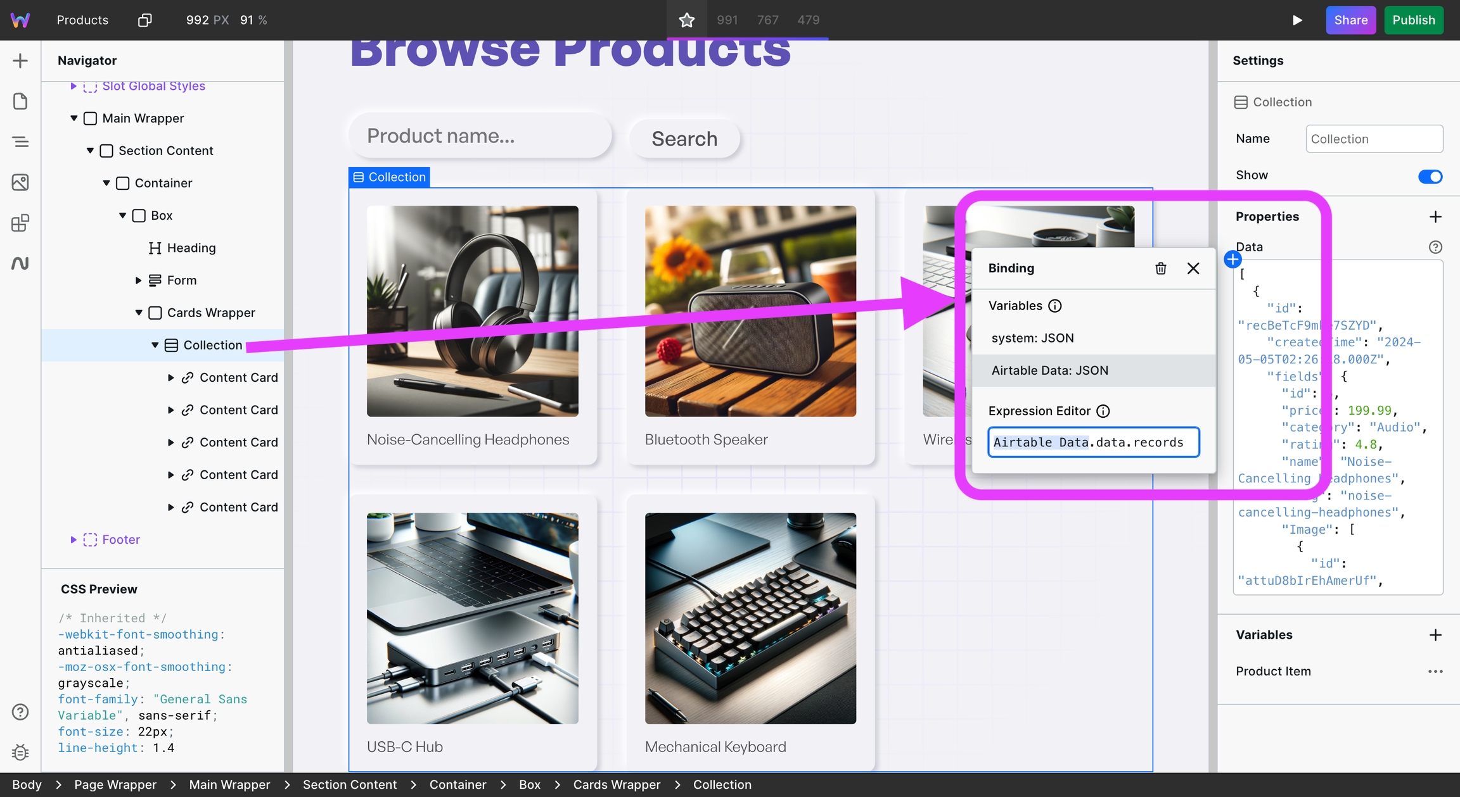The height and width of the screenshot is (797, 1460).
Task: Click the clone page icon next to Products
Action: click(x=145, y=20)
